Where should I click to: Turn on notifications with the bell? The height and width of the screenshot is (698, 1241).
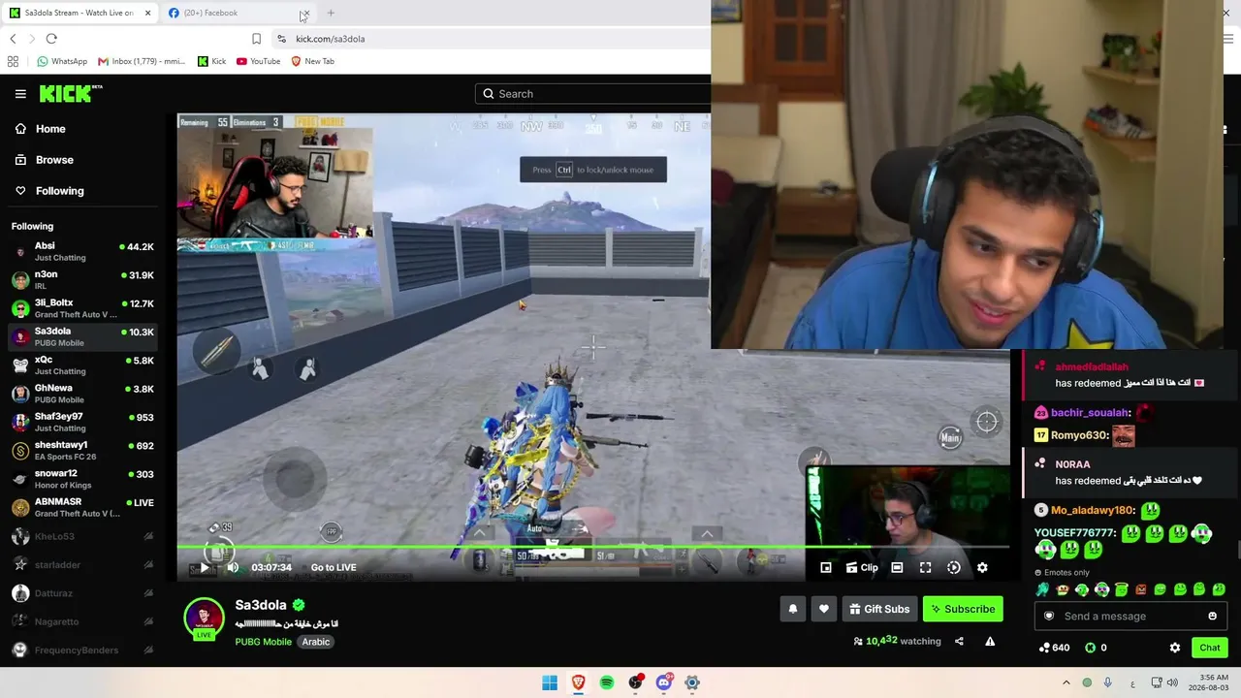[x=793, y=609]
